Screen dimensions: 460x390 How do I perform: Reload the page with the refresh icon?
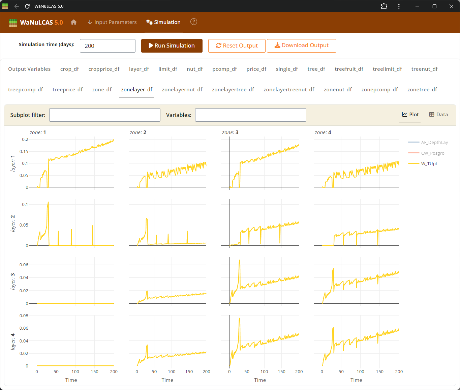[27, 6]
